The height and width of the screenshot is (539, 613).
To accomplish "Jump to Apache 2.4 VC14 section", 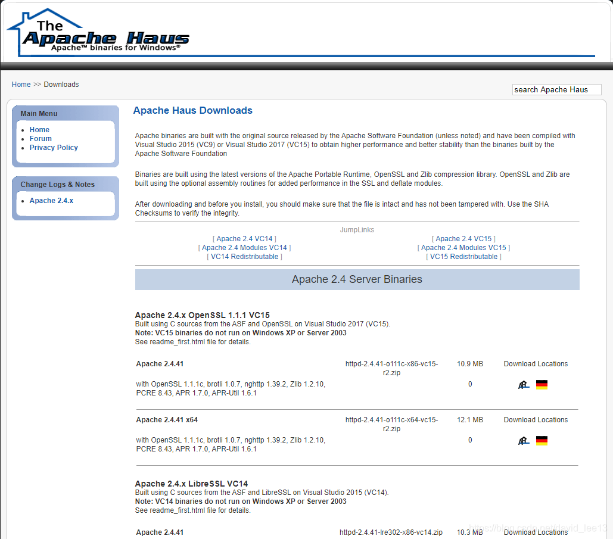I will point(244,238).
